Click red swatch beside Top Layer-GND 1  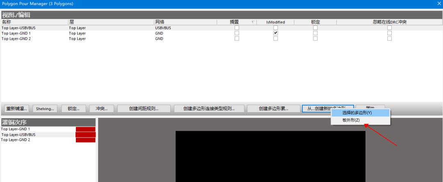[85, 129]
